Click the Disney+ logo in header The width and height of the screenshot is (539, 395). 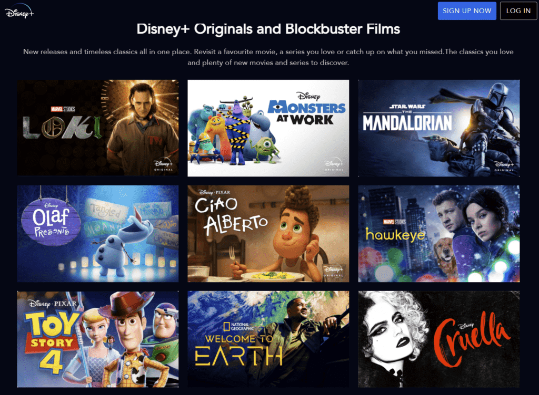19,13
